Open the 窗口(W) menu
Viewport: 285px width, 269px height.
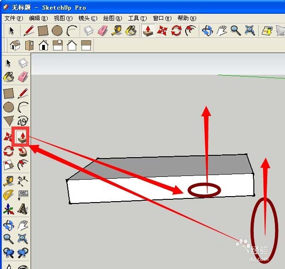tap(162, 18)
